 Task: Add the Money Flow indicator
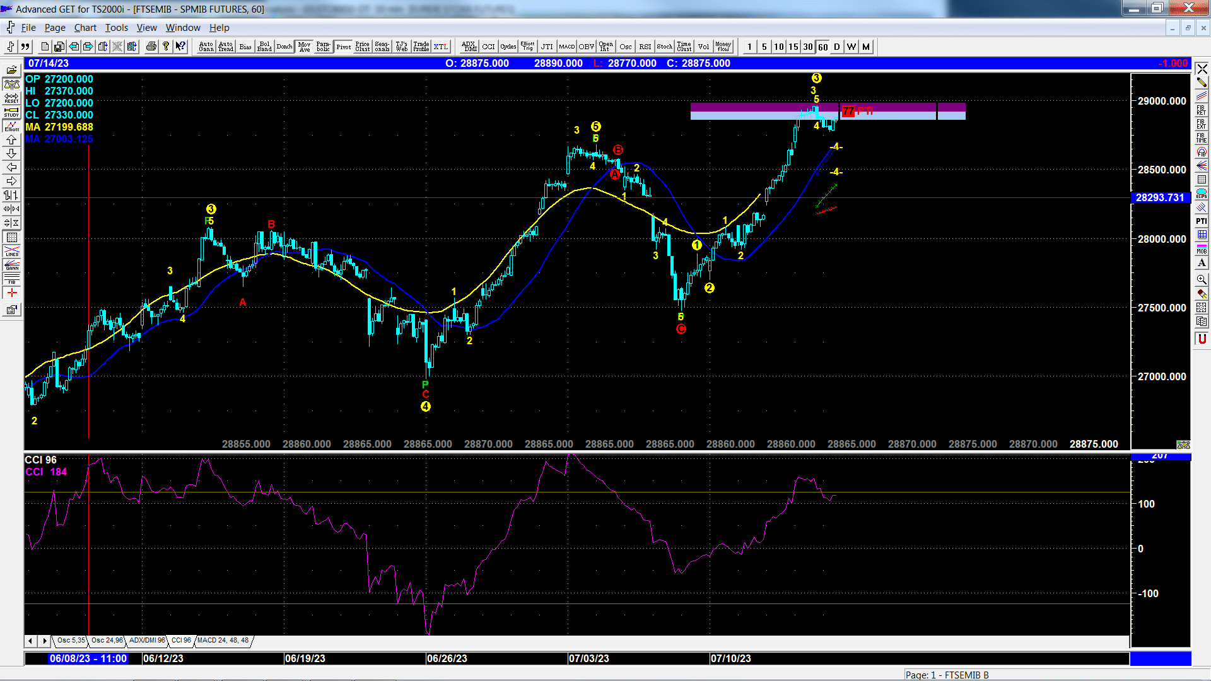pos(723,47)
